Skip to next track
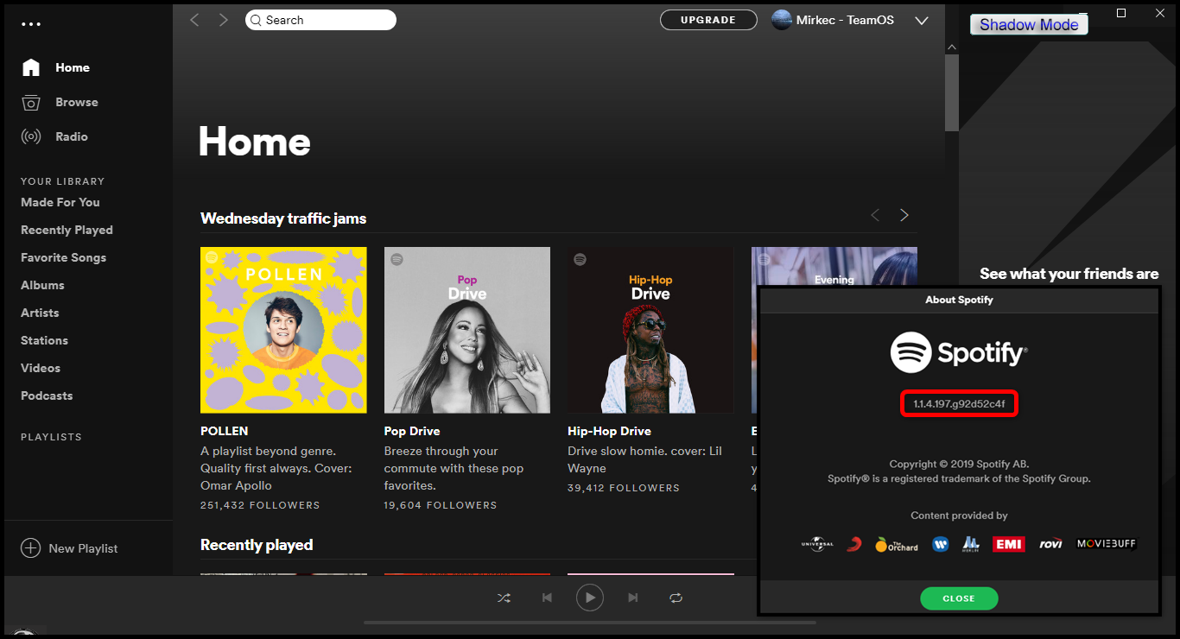Viewport: 1180px width, 639px height. click(633, 598)
